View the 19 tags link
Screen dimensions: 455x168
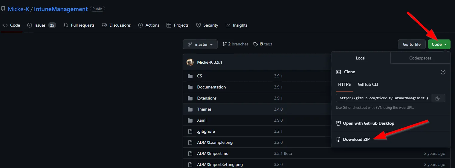[263, 44]
